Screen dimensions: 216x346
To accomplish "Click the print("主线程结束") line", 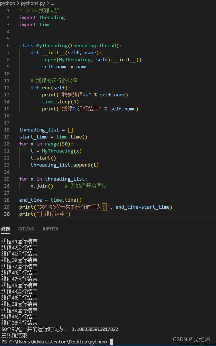I will pyautogui.click(x=45, y=214).
